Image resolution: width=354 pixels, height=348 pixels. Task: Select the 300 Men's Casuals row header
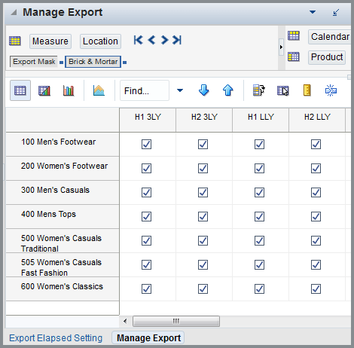pos(63,193)
